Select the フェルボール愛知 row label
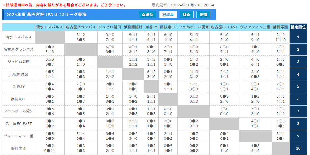 19,111
